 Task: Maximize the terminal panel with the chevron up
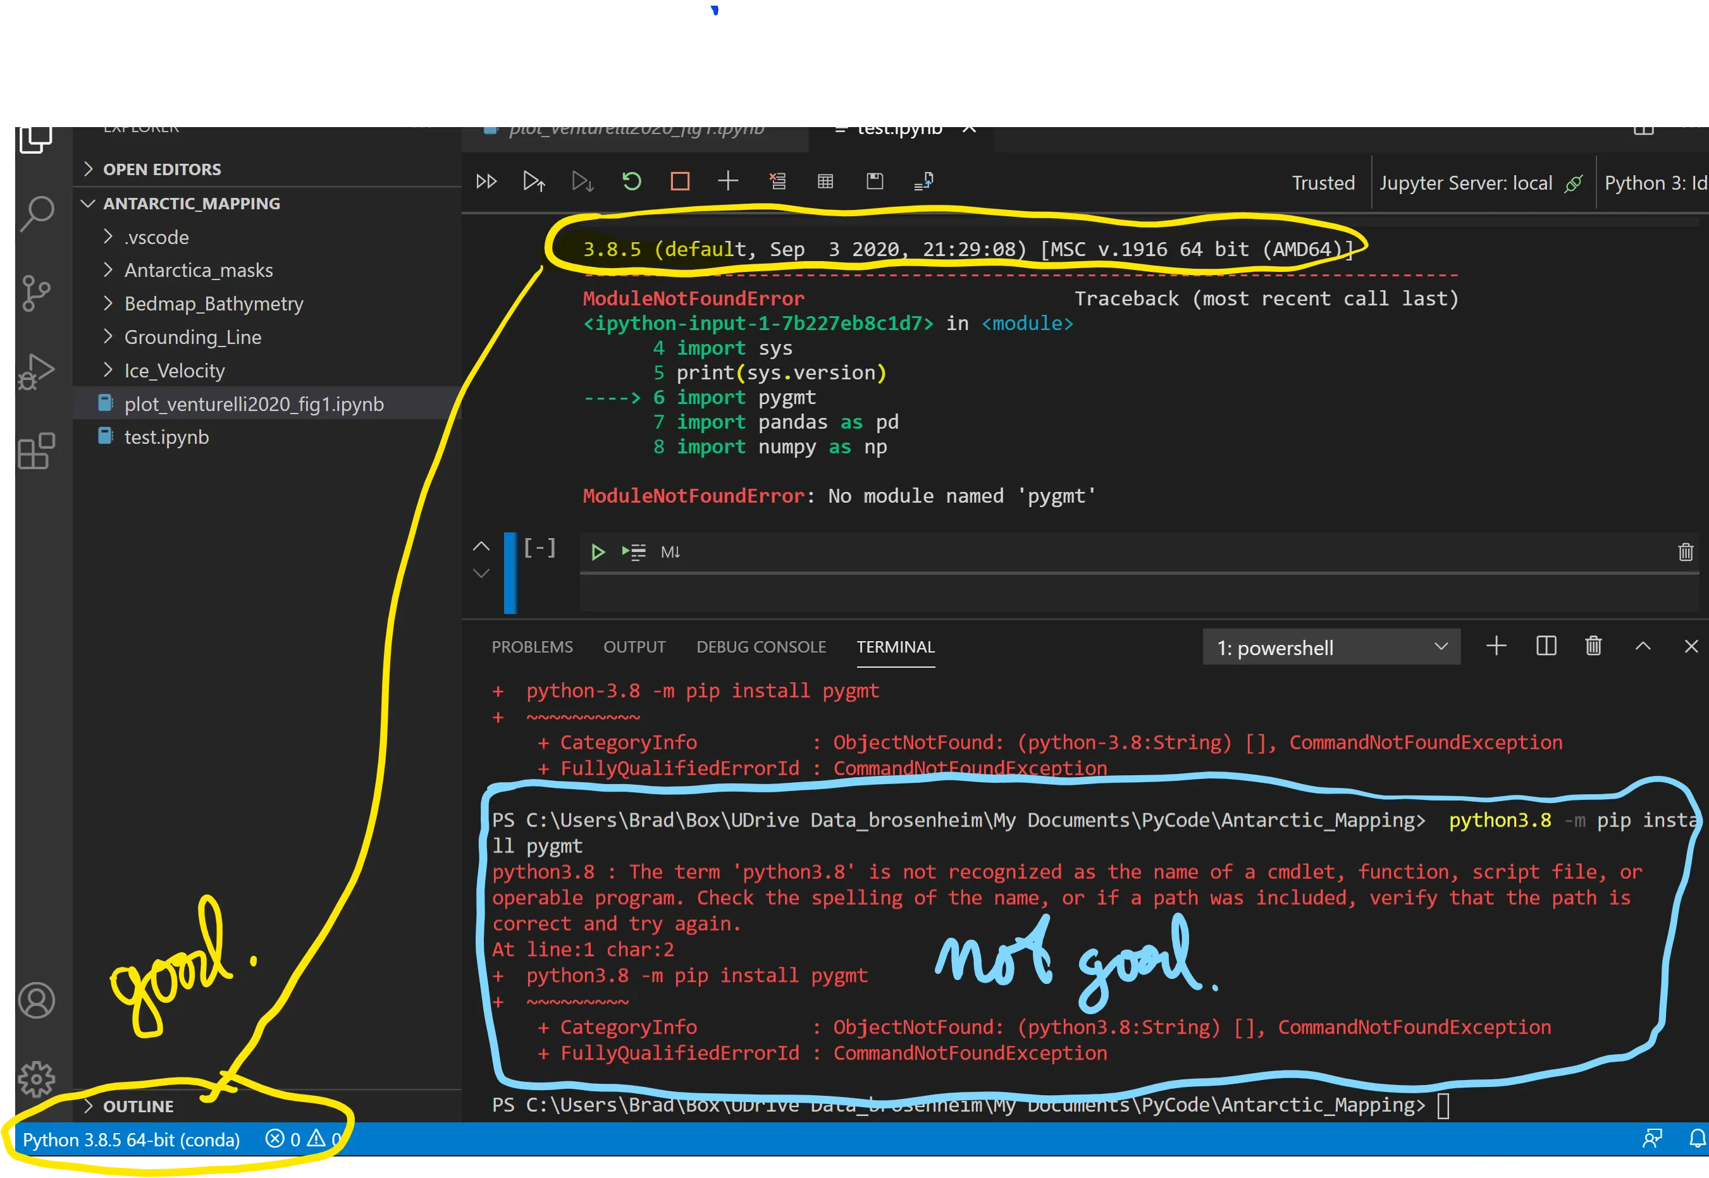[x=1643, y=647]
